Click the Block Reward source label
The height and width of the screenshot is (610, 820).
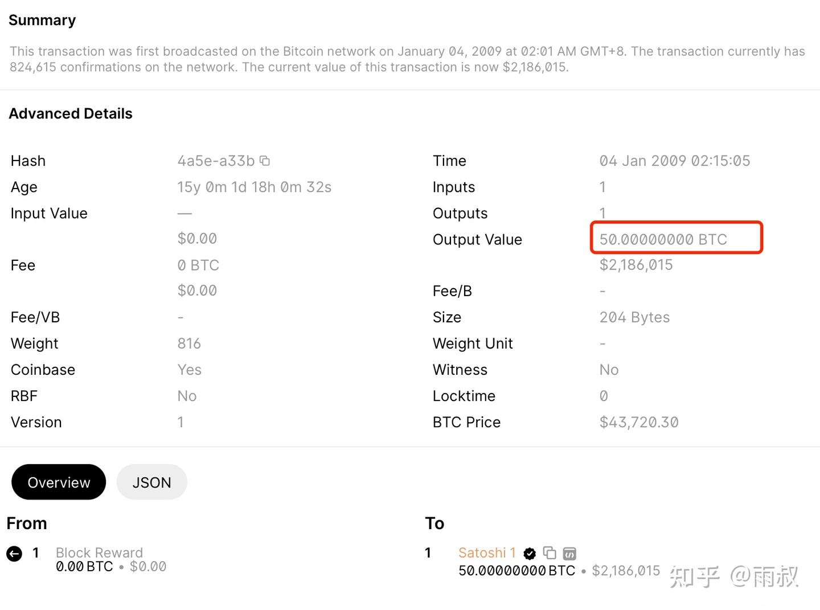99,552
